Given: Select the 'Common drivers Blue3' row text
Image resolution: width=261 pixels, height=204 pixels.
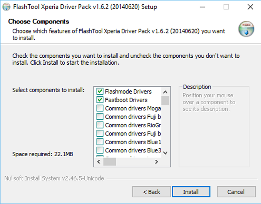Looking at the screenshot, I should tap(133, 150).
